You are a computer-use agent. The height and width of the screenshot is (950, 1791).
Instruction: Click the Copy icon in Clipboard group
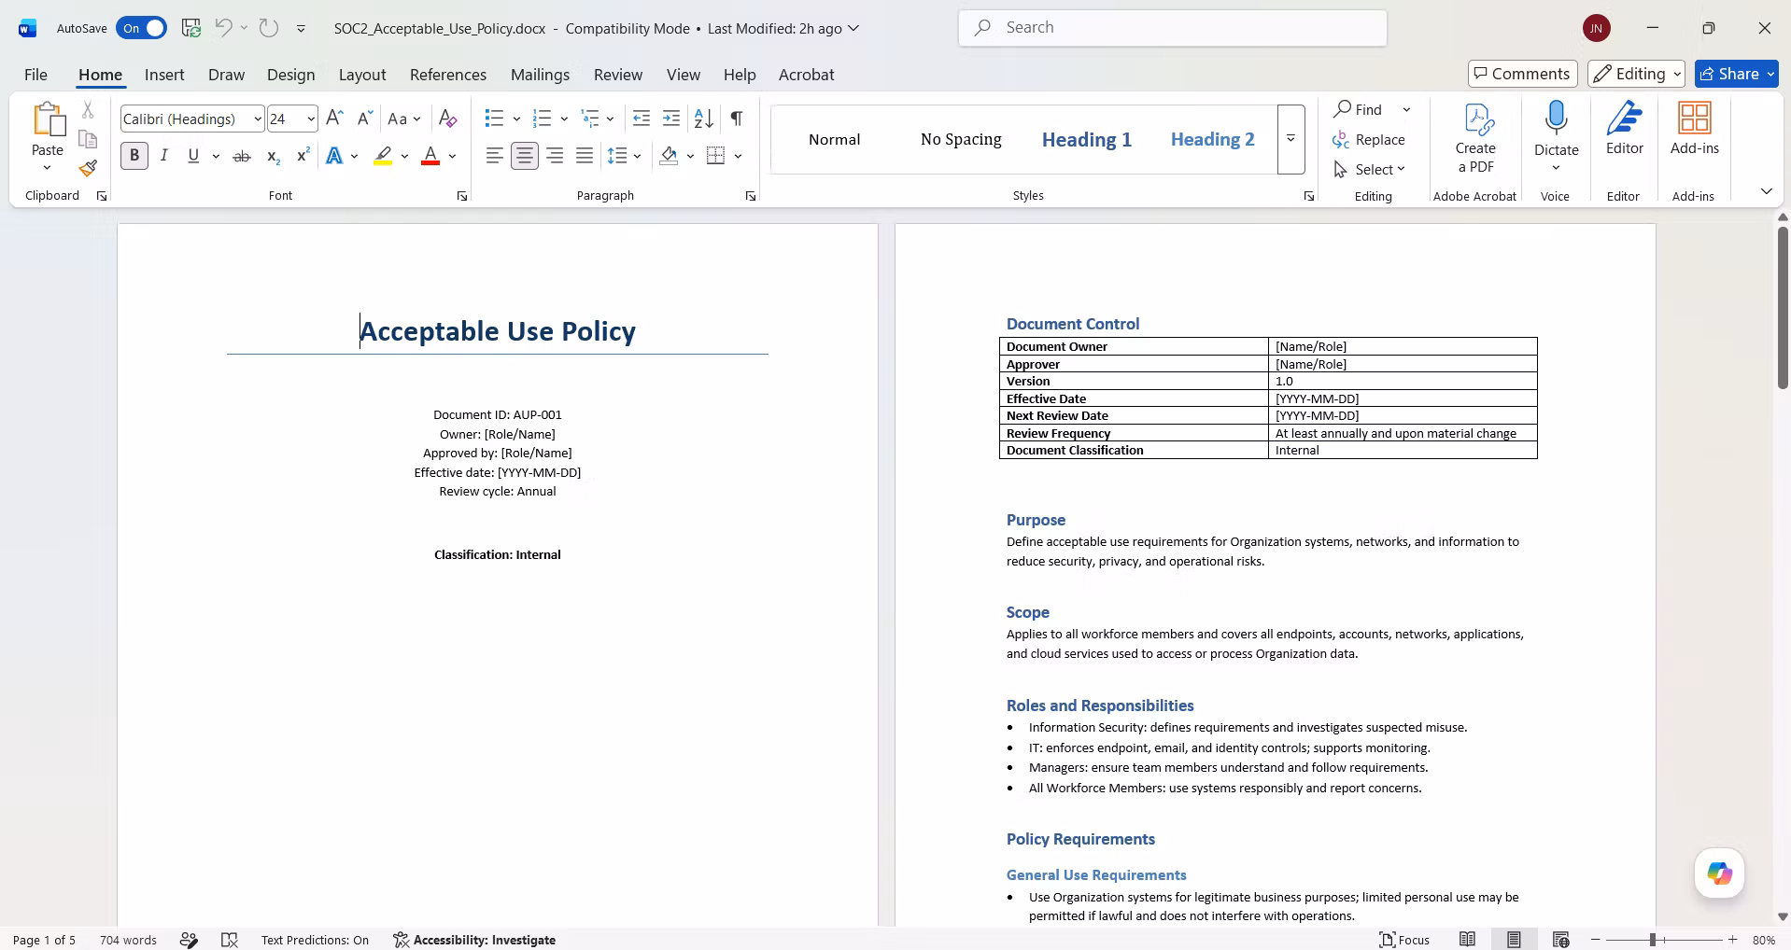click(88, 140)
